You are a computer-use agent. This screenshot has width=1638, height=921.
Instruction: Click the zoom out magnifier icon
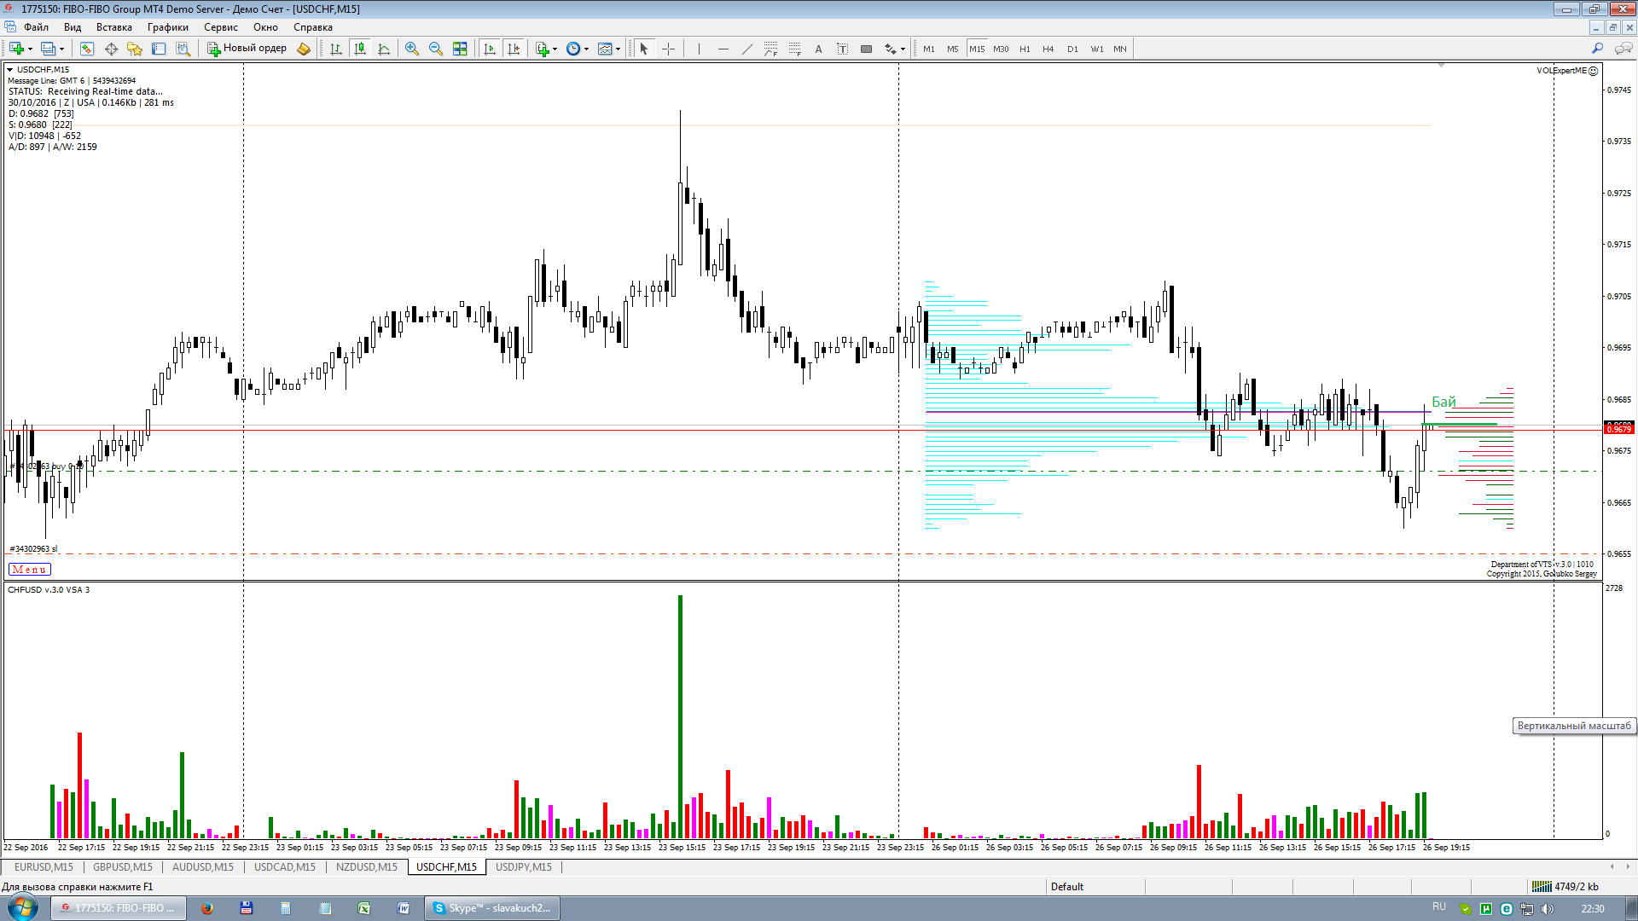[x=436, y=49]
